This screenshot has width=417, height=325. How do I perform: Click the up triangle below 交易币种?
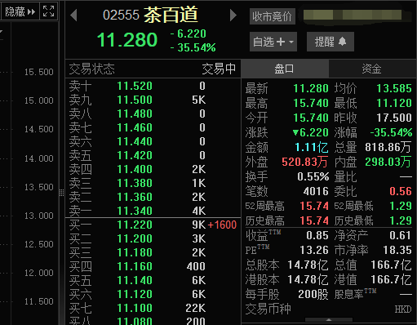(329, 320)
